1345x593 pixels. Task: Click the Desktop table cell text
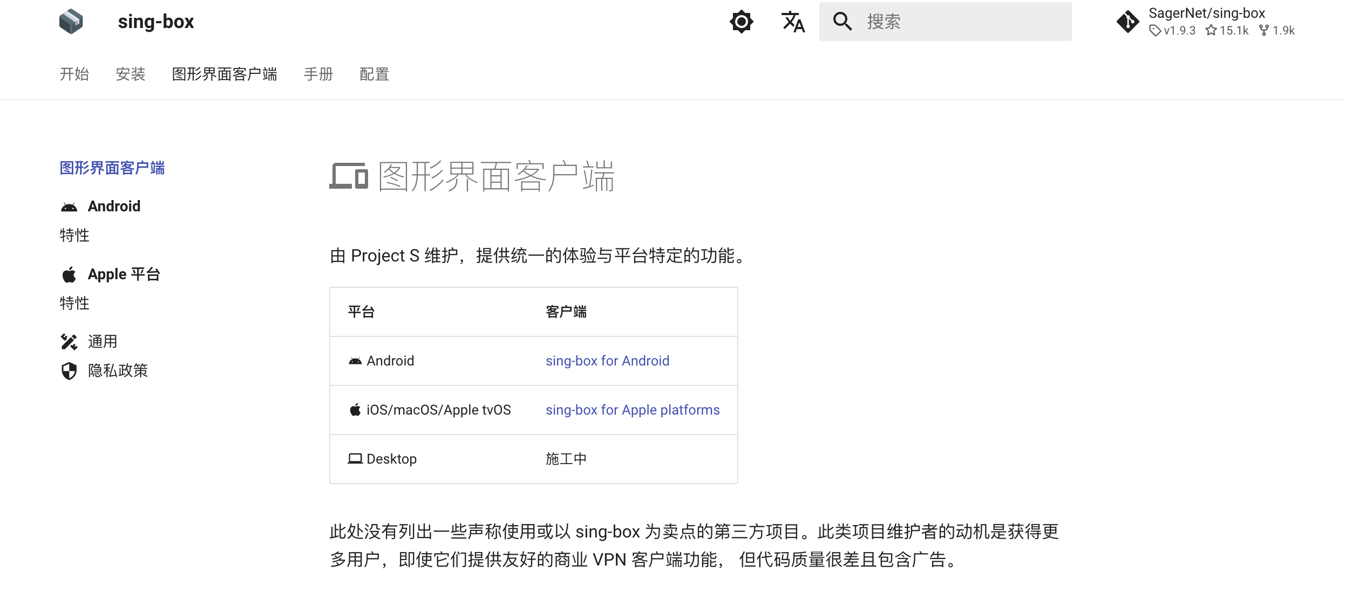point(392,459)
